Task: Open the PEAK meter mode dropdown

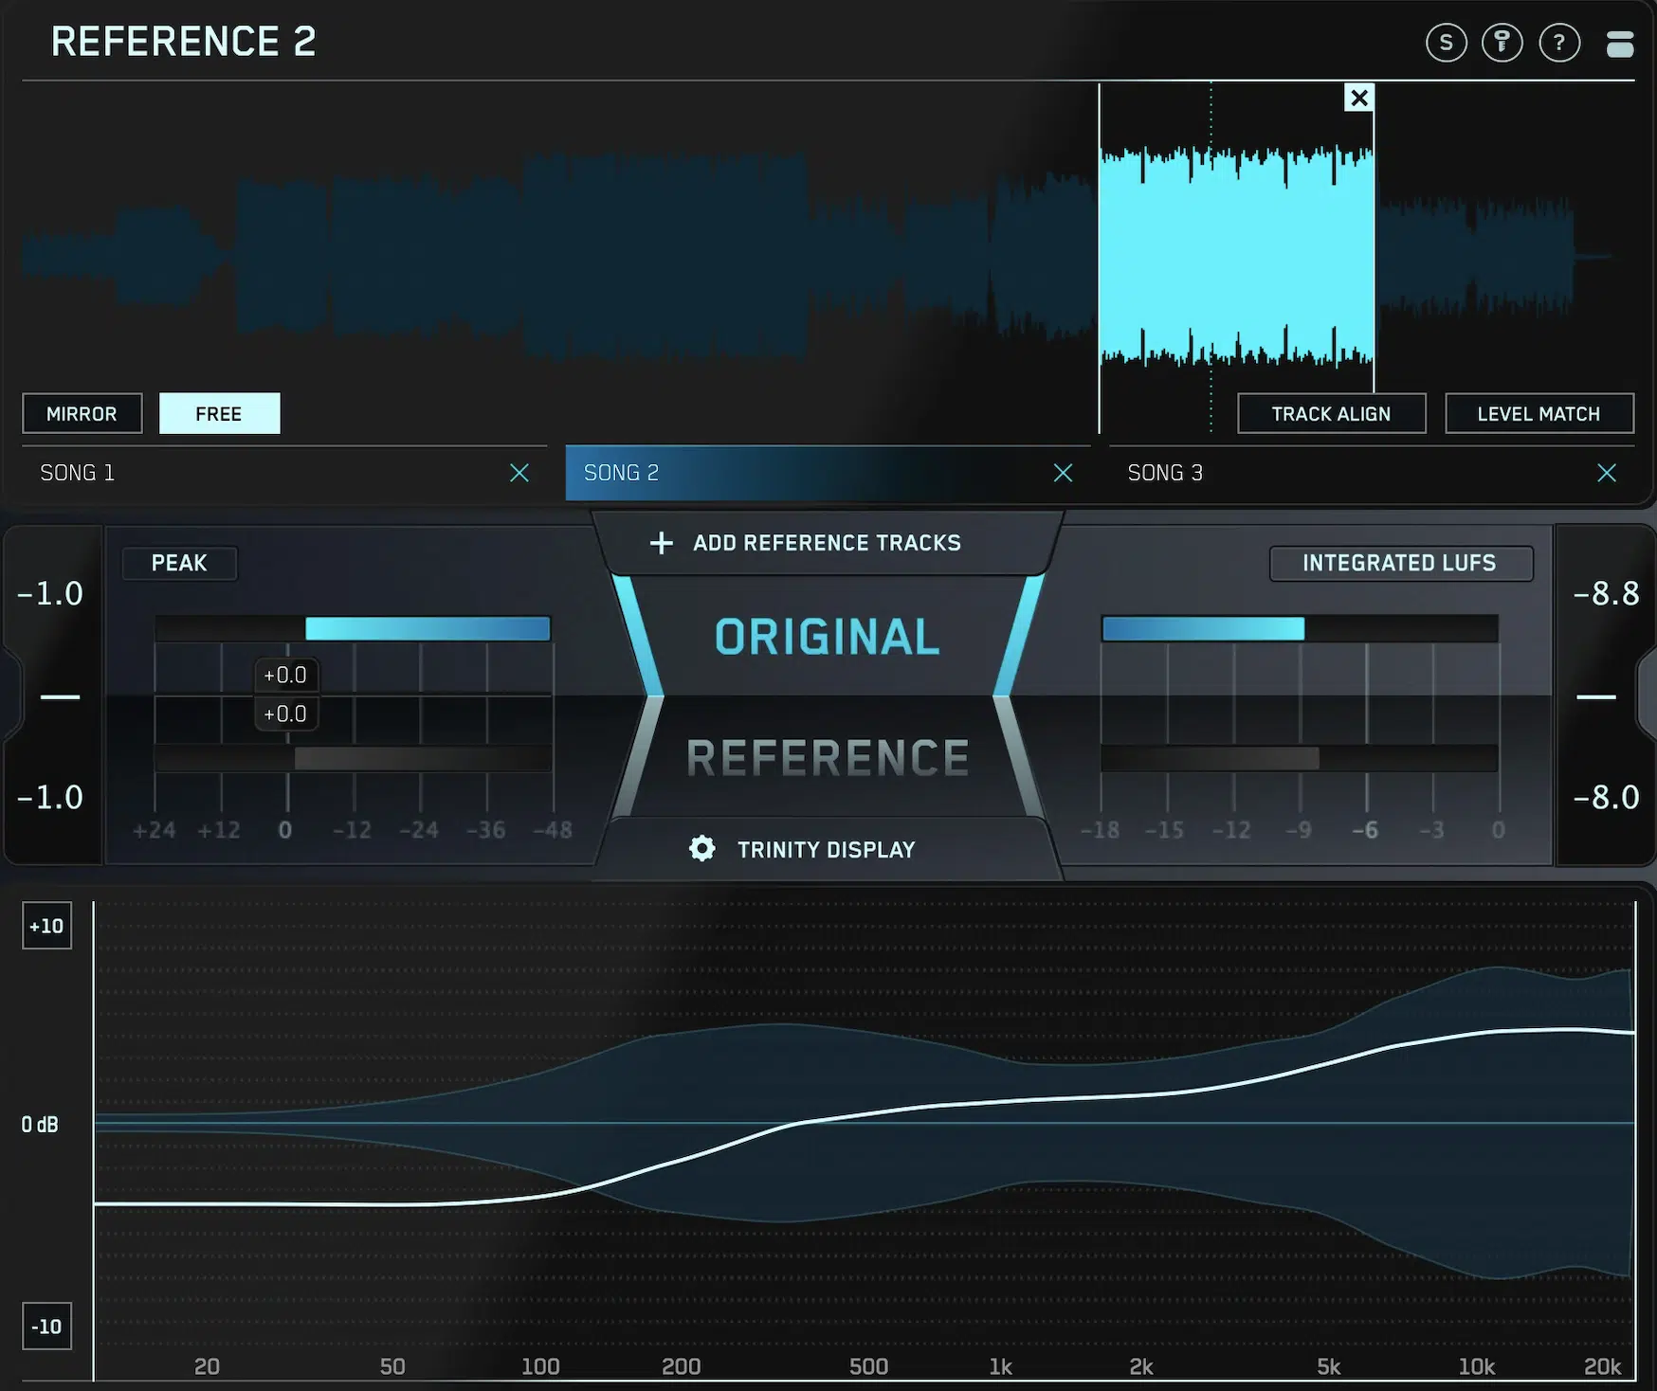Action: (179, 563)
